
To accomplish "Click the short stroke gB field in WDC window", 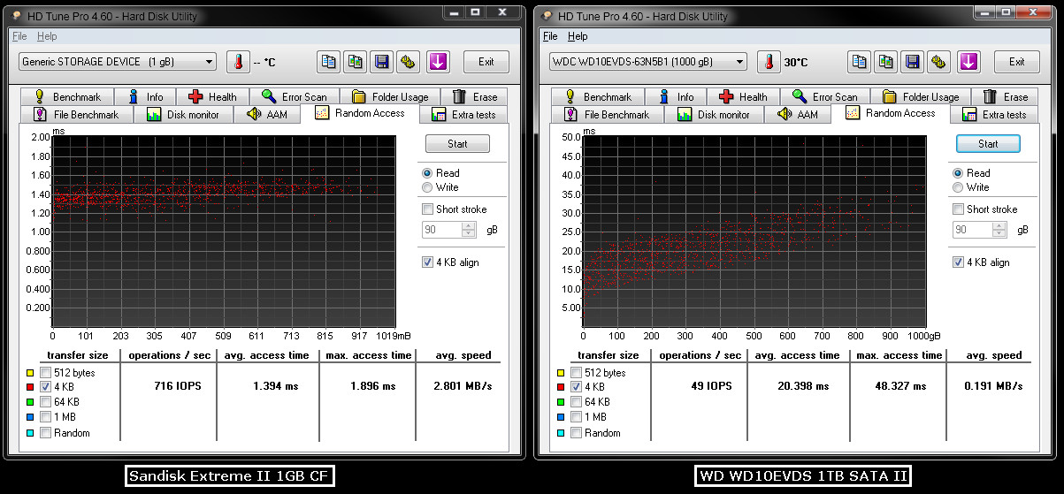I will (x=971, y=230).
